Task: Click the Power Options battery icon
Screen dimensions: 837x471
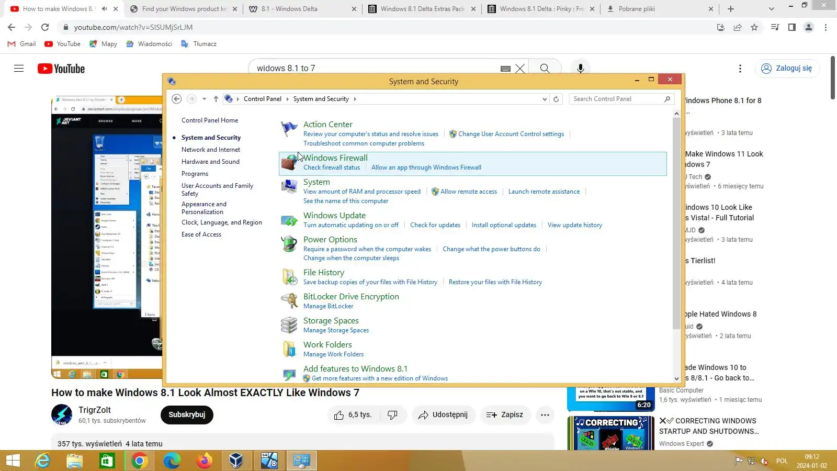Action: click(289, 244)
